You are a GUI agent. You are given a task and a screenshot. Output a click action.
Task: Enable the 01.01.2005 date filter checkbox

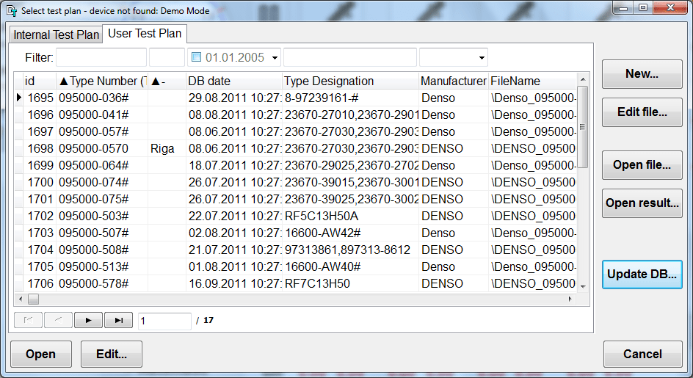pos(196,57)
